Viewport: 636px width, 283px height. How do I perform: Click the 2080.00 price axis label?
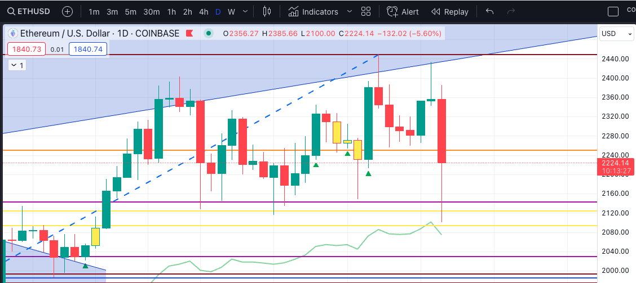click(x=615, y=232)
